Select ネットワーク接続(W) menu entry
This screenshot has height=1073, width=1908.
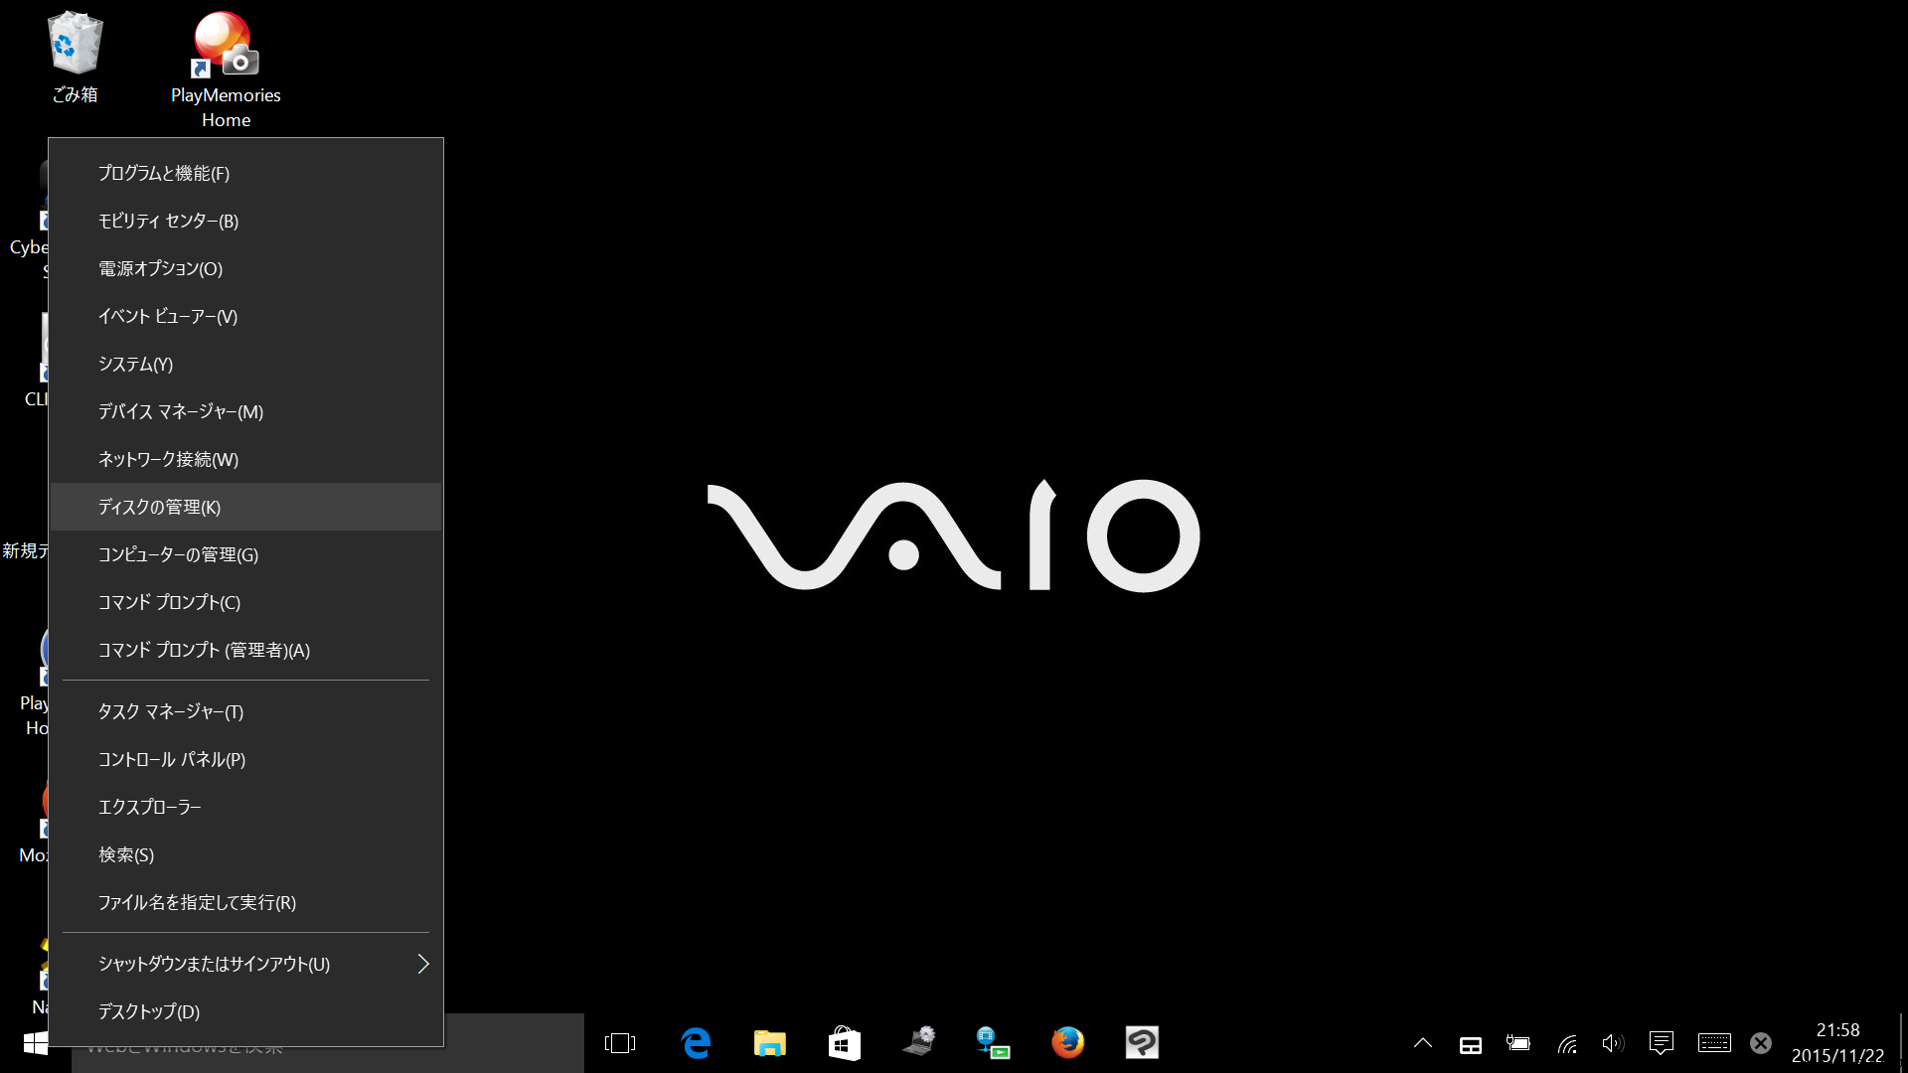pyautogui.click(x=245, y=459)
